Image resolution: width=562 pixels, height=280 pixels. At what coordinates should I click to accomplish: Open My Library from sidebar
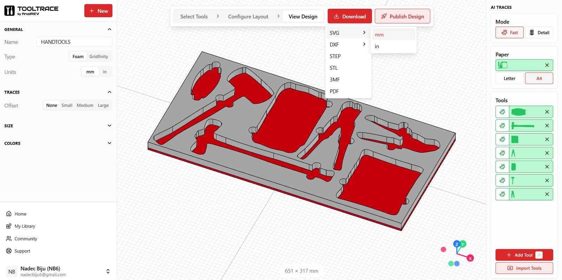[x=21, y=226]
